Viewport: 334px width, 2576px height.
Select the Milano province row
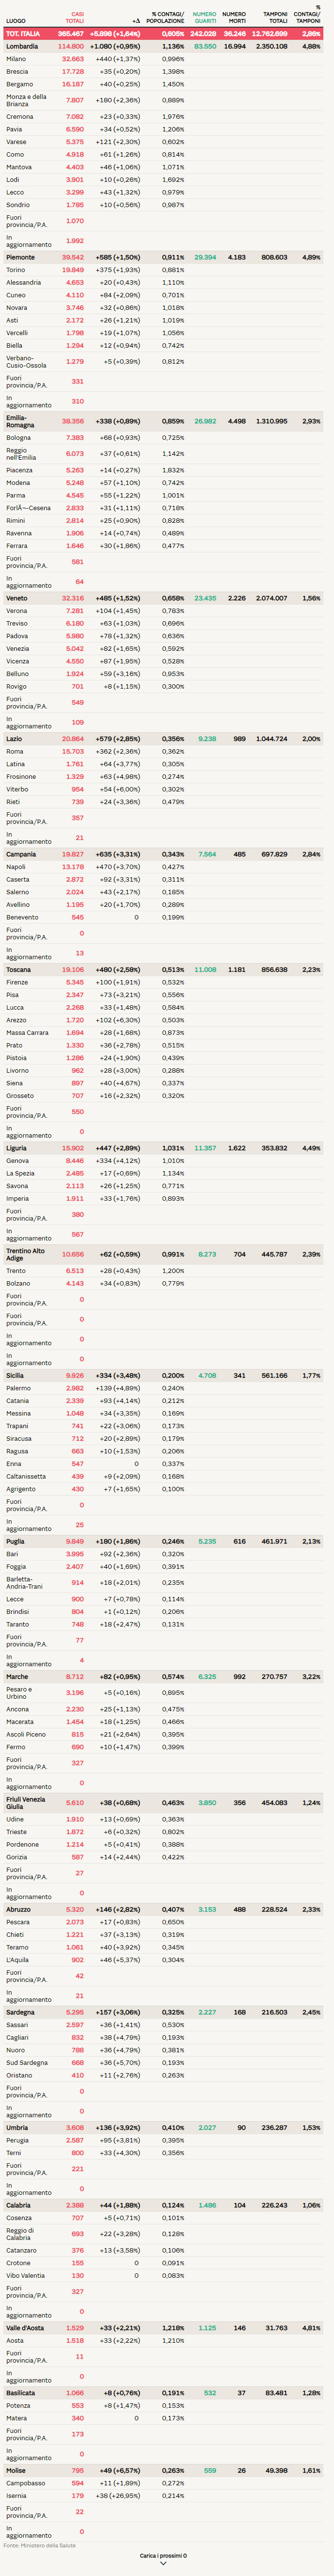(x=16, y=59)
